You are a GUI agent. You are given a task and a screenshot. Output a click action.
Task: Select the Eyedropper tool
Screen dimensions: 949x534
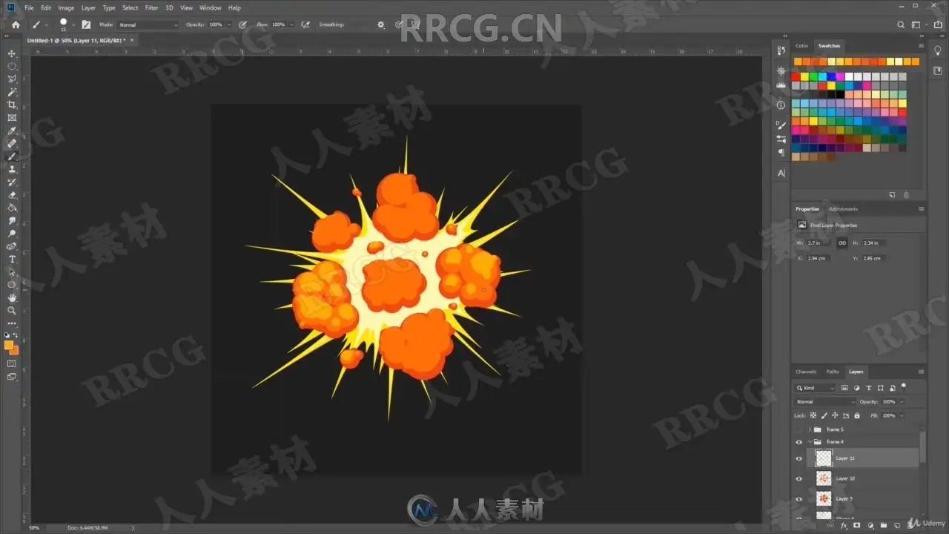12,131
